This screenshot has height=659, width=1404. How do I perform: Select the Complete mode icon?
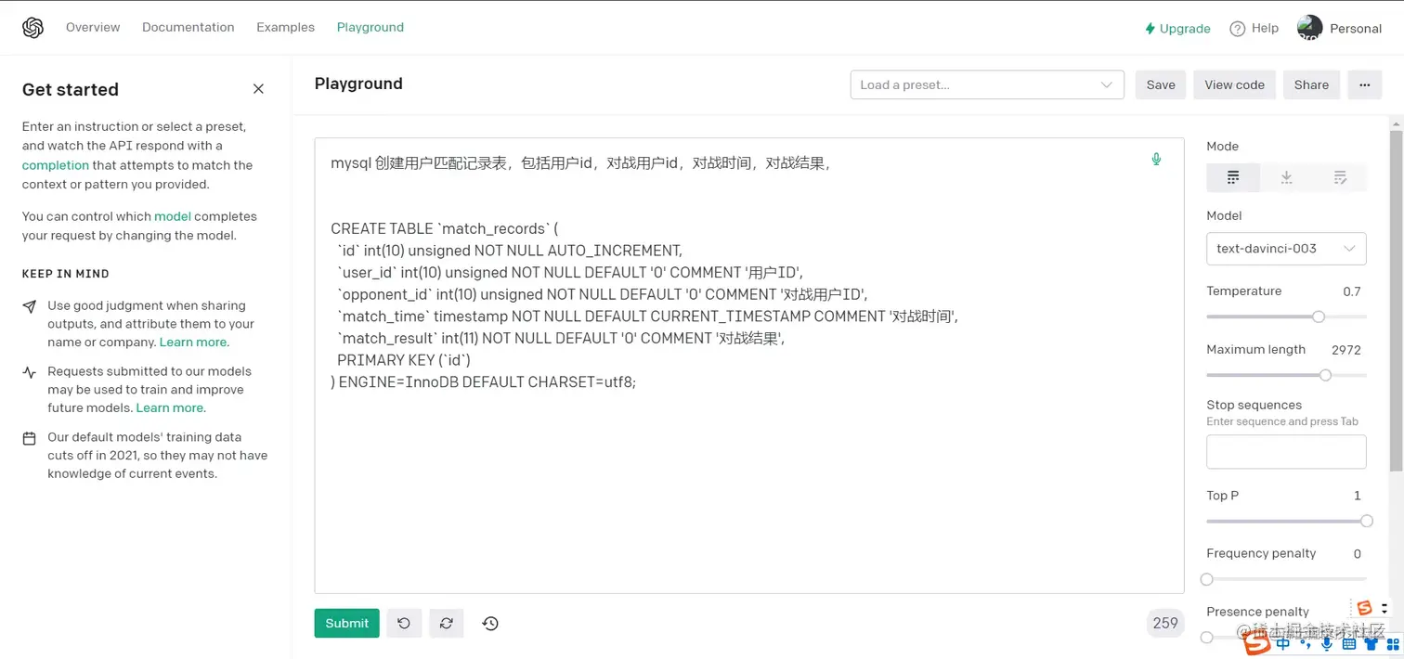[1232, 176]
